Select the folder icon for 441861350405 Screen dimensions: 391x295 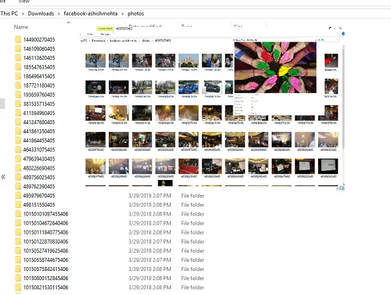pyautogui.click(x=18, y=131)
